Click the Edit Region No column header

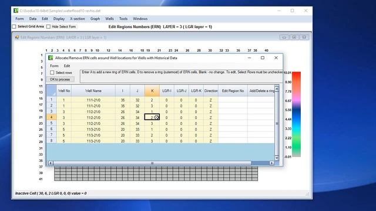point(233,91)
